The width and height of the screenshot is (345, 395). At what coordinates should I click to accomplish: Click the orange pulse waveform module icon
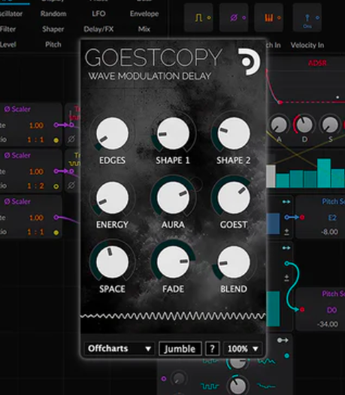[198, 17]
